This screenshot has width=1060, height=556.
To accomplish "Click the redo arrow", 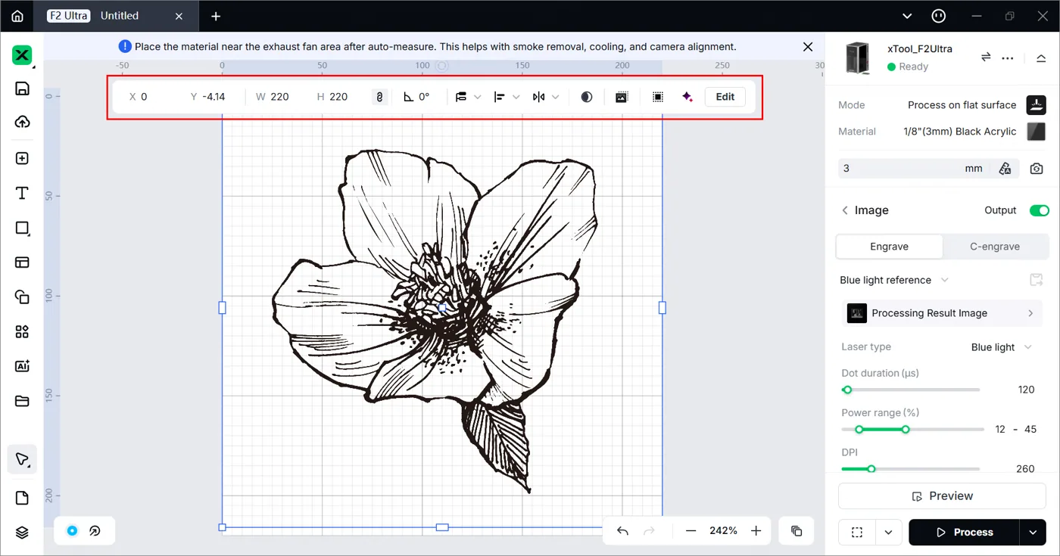I will tap(649, 531).
